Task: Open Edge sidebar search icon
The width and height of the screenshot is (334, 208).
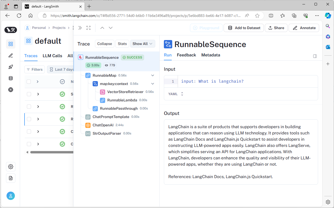Action: point(328,26)
